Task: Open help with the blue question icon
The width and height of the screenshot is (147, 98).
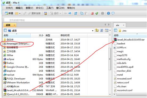Action: pyautogui.click(x=108, y=13)
